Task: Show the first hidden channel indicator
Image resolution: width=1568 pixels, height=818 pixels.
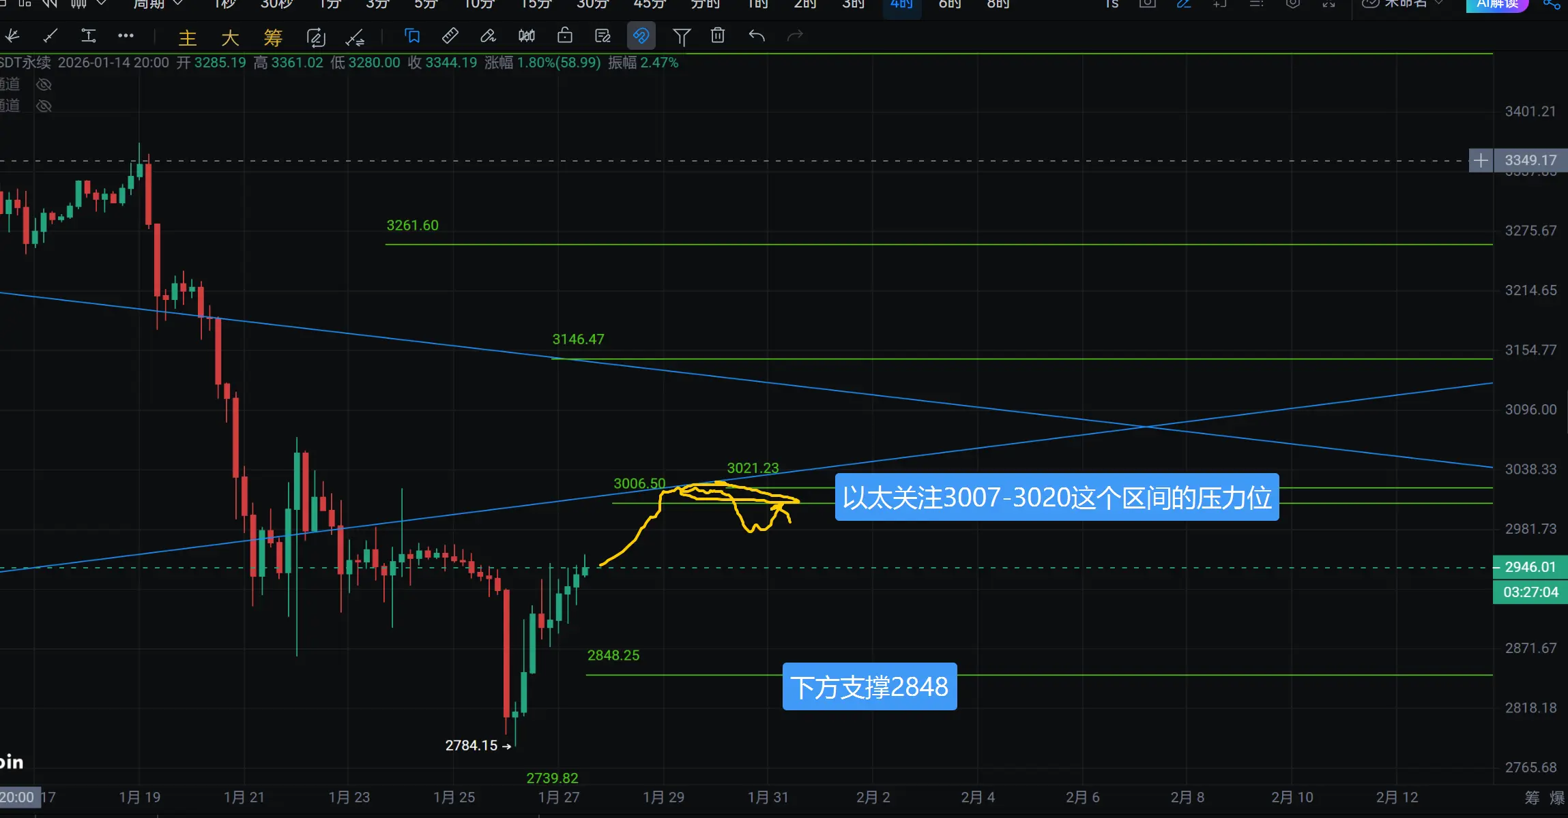Action: (44, 85)
